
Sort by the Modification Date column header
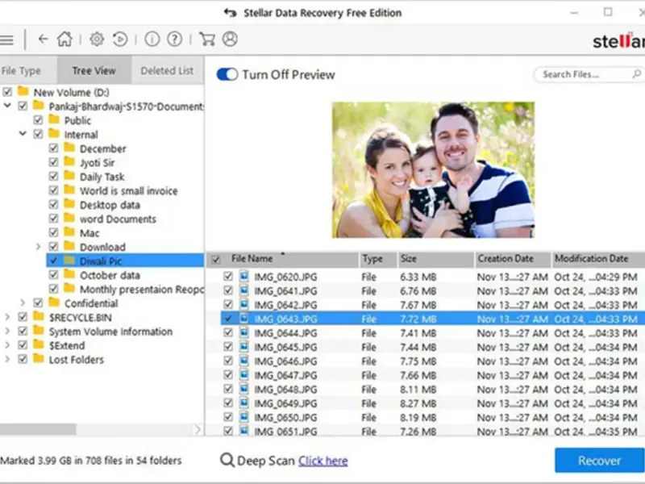coord(598,259)
